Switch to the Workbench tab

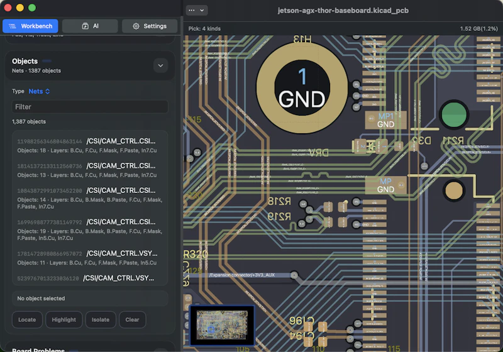30,26
